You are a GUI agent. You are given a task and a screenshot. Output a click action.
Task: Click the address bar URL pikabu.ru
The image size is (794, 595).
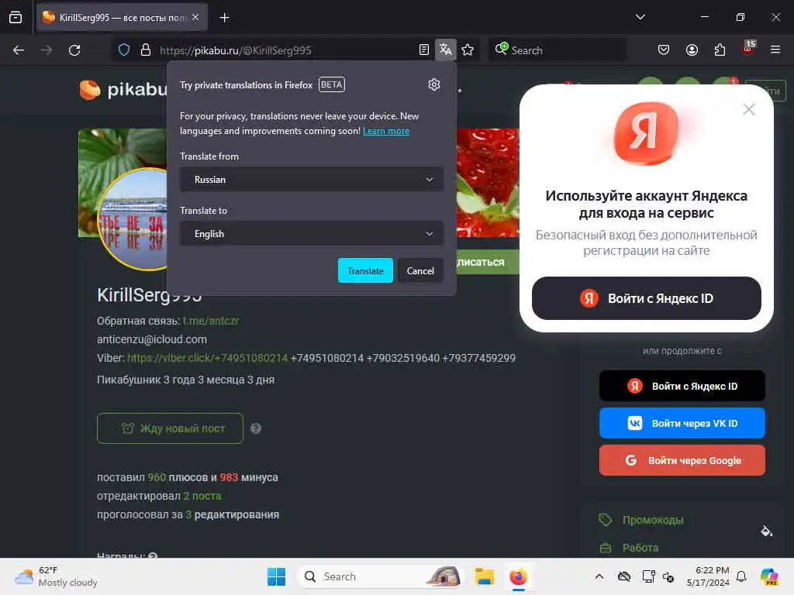pyautogui.click(x=235, y=50)
